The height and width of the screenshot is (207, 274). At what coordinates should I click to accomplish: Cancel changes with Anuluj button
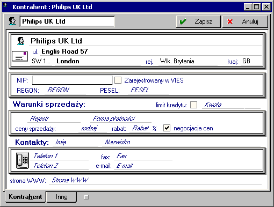(245, 21)
